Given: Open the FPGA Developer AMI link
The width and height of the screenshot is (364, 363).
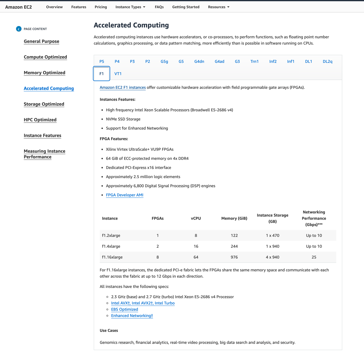Looking at the screenshot, I should (x=125, y=195).
